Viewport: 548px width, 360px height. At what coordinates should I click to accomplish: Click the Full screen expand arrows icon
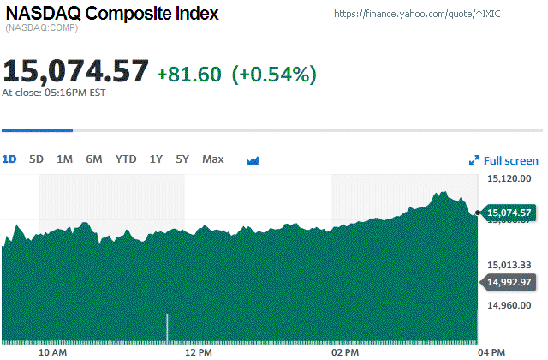coord(474,160)
